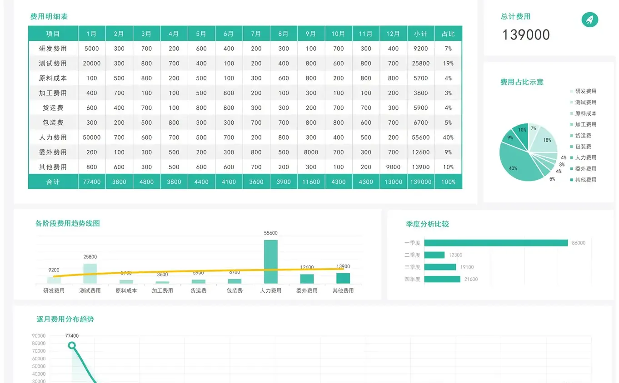This screenshot has width=619, height=383.
Task: Select the 139000 cell in the 合计 row
Action: (x=420, y=182)
